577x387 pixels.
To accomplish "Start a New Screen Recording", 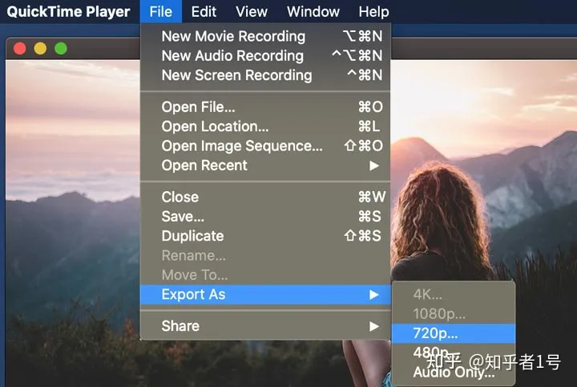I will tap(265, 75).
